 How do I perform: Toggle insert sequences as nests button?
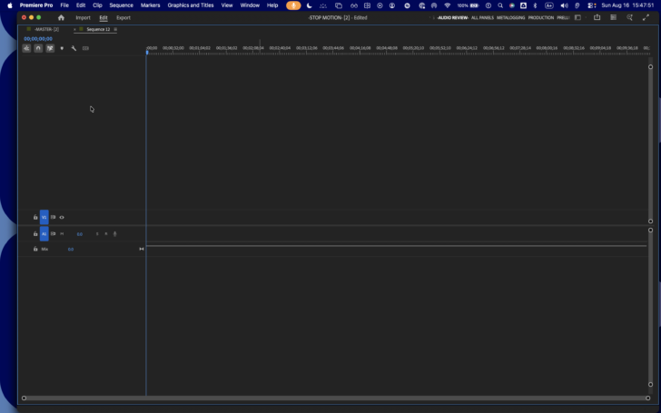click(x=26, y=48)
